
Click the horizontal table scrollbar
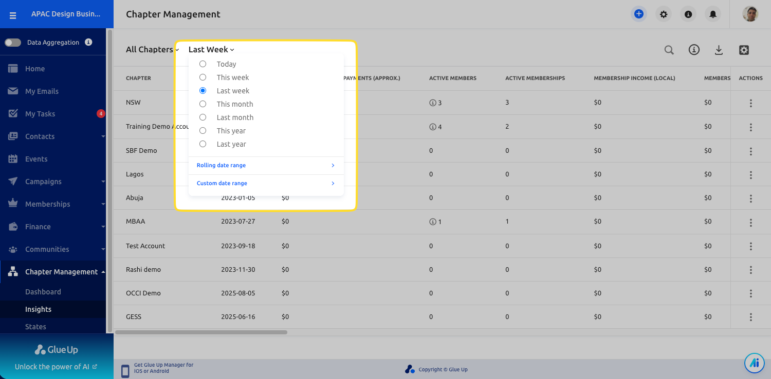201,332
